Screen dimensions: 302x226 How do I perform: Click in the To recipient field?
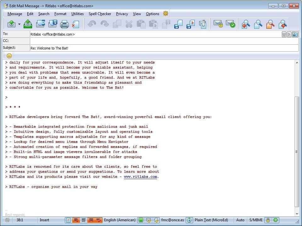(x=156, y=34)
